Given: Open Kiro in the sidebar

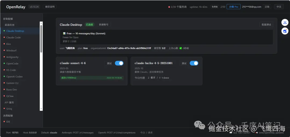Looking at the screenshot, I should pos(20,44).
